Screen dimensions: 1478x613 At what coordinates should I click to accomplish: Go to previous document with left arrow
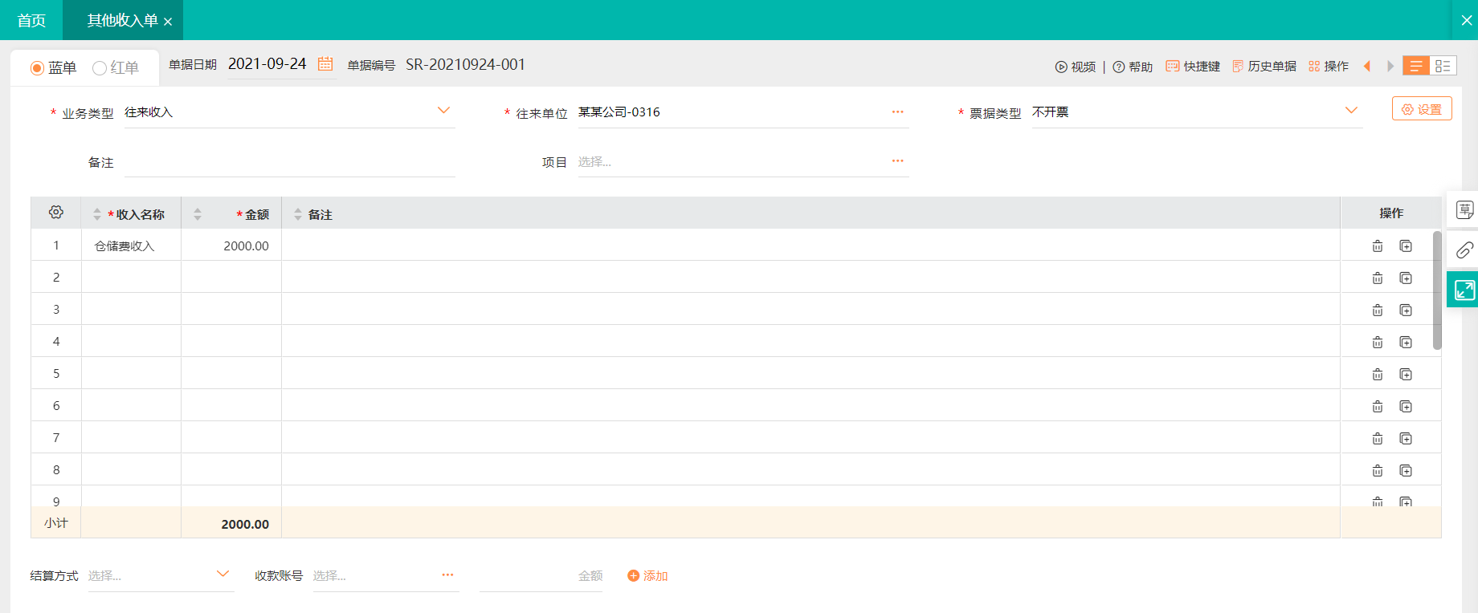1367,67
